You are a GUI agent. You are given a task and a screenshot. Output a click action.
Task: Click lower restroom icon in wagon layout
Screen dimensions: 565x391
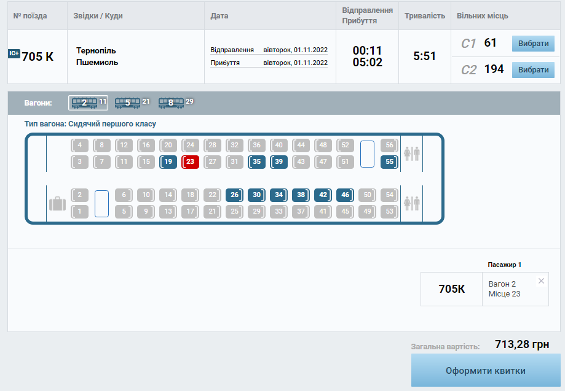[411, 203]
